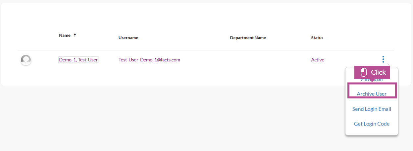The image size is (413, 151).
Task: Click the user avatar icon for Demo_1
Action: (26, 60)
